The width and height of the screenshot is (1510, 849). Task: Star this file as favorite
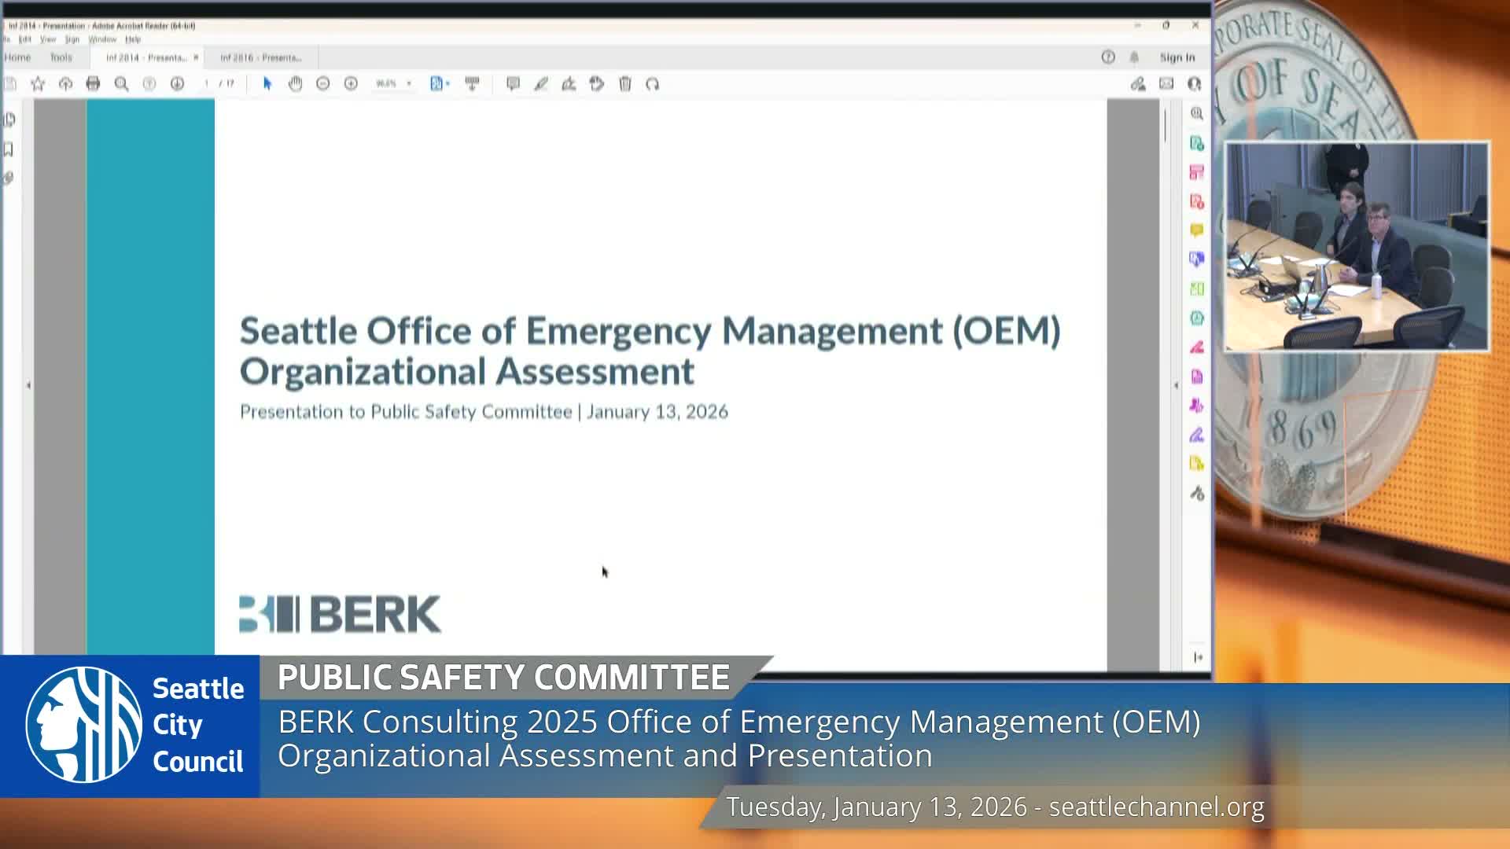(x=37, y=83)
